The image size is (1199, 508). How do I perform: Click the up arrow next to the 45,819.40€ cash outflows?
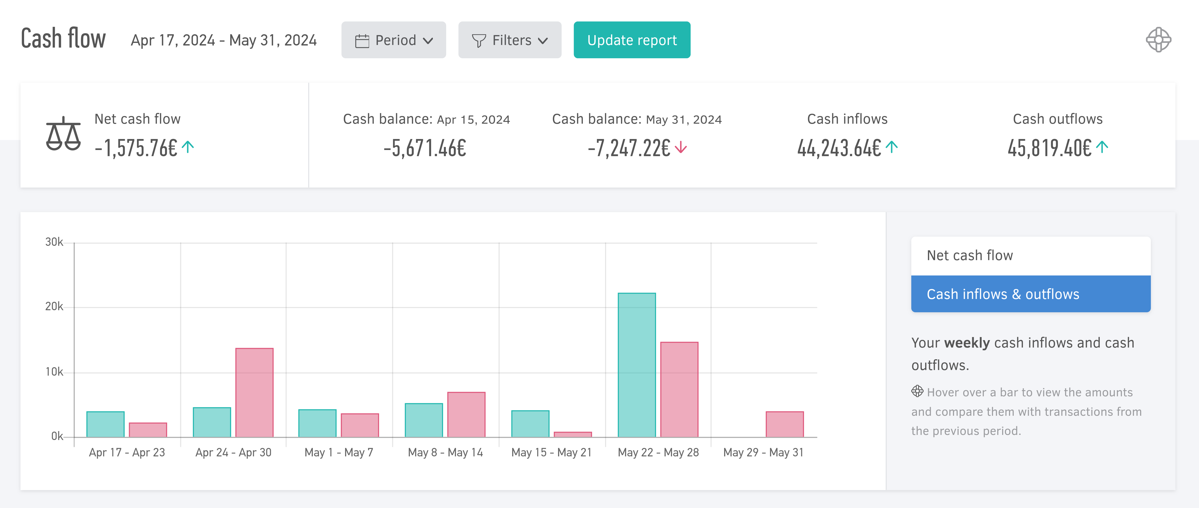(1102, 147)
